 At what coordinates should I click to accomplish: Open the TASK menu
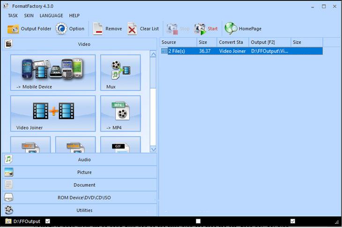(13, 16)
